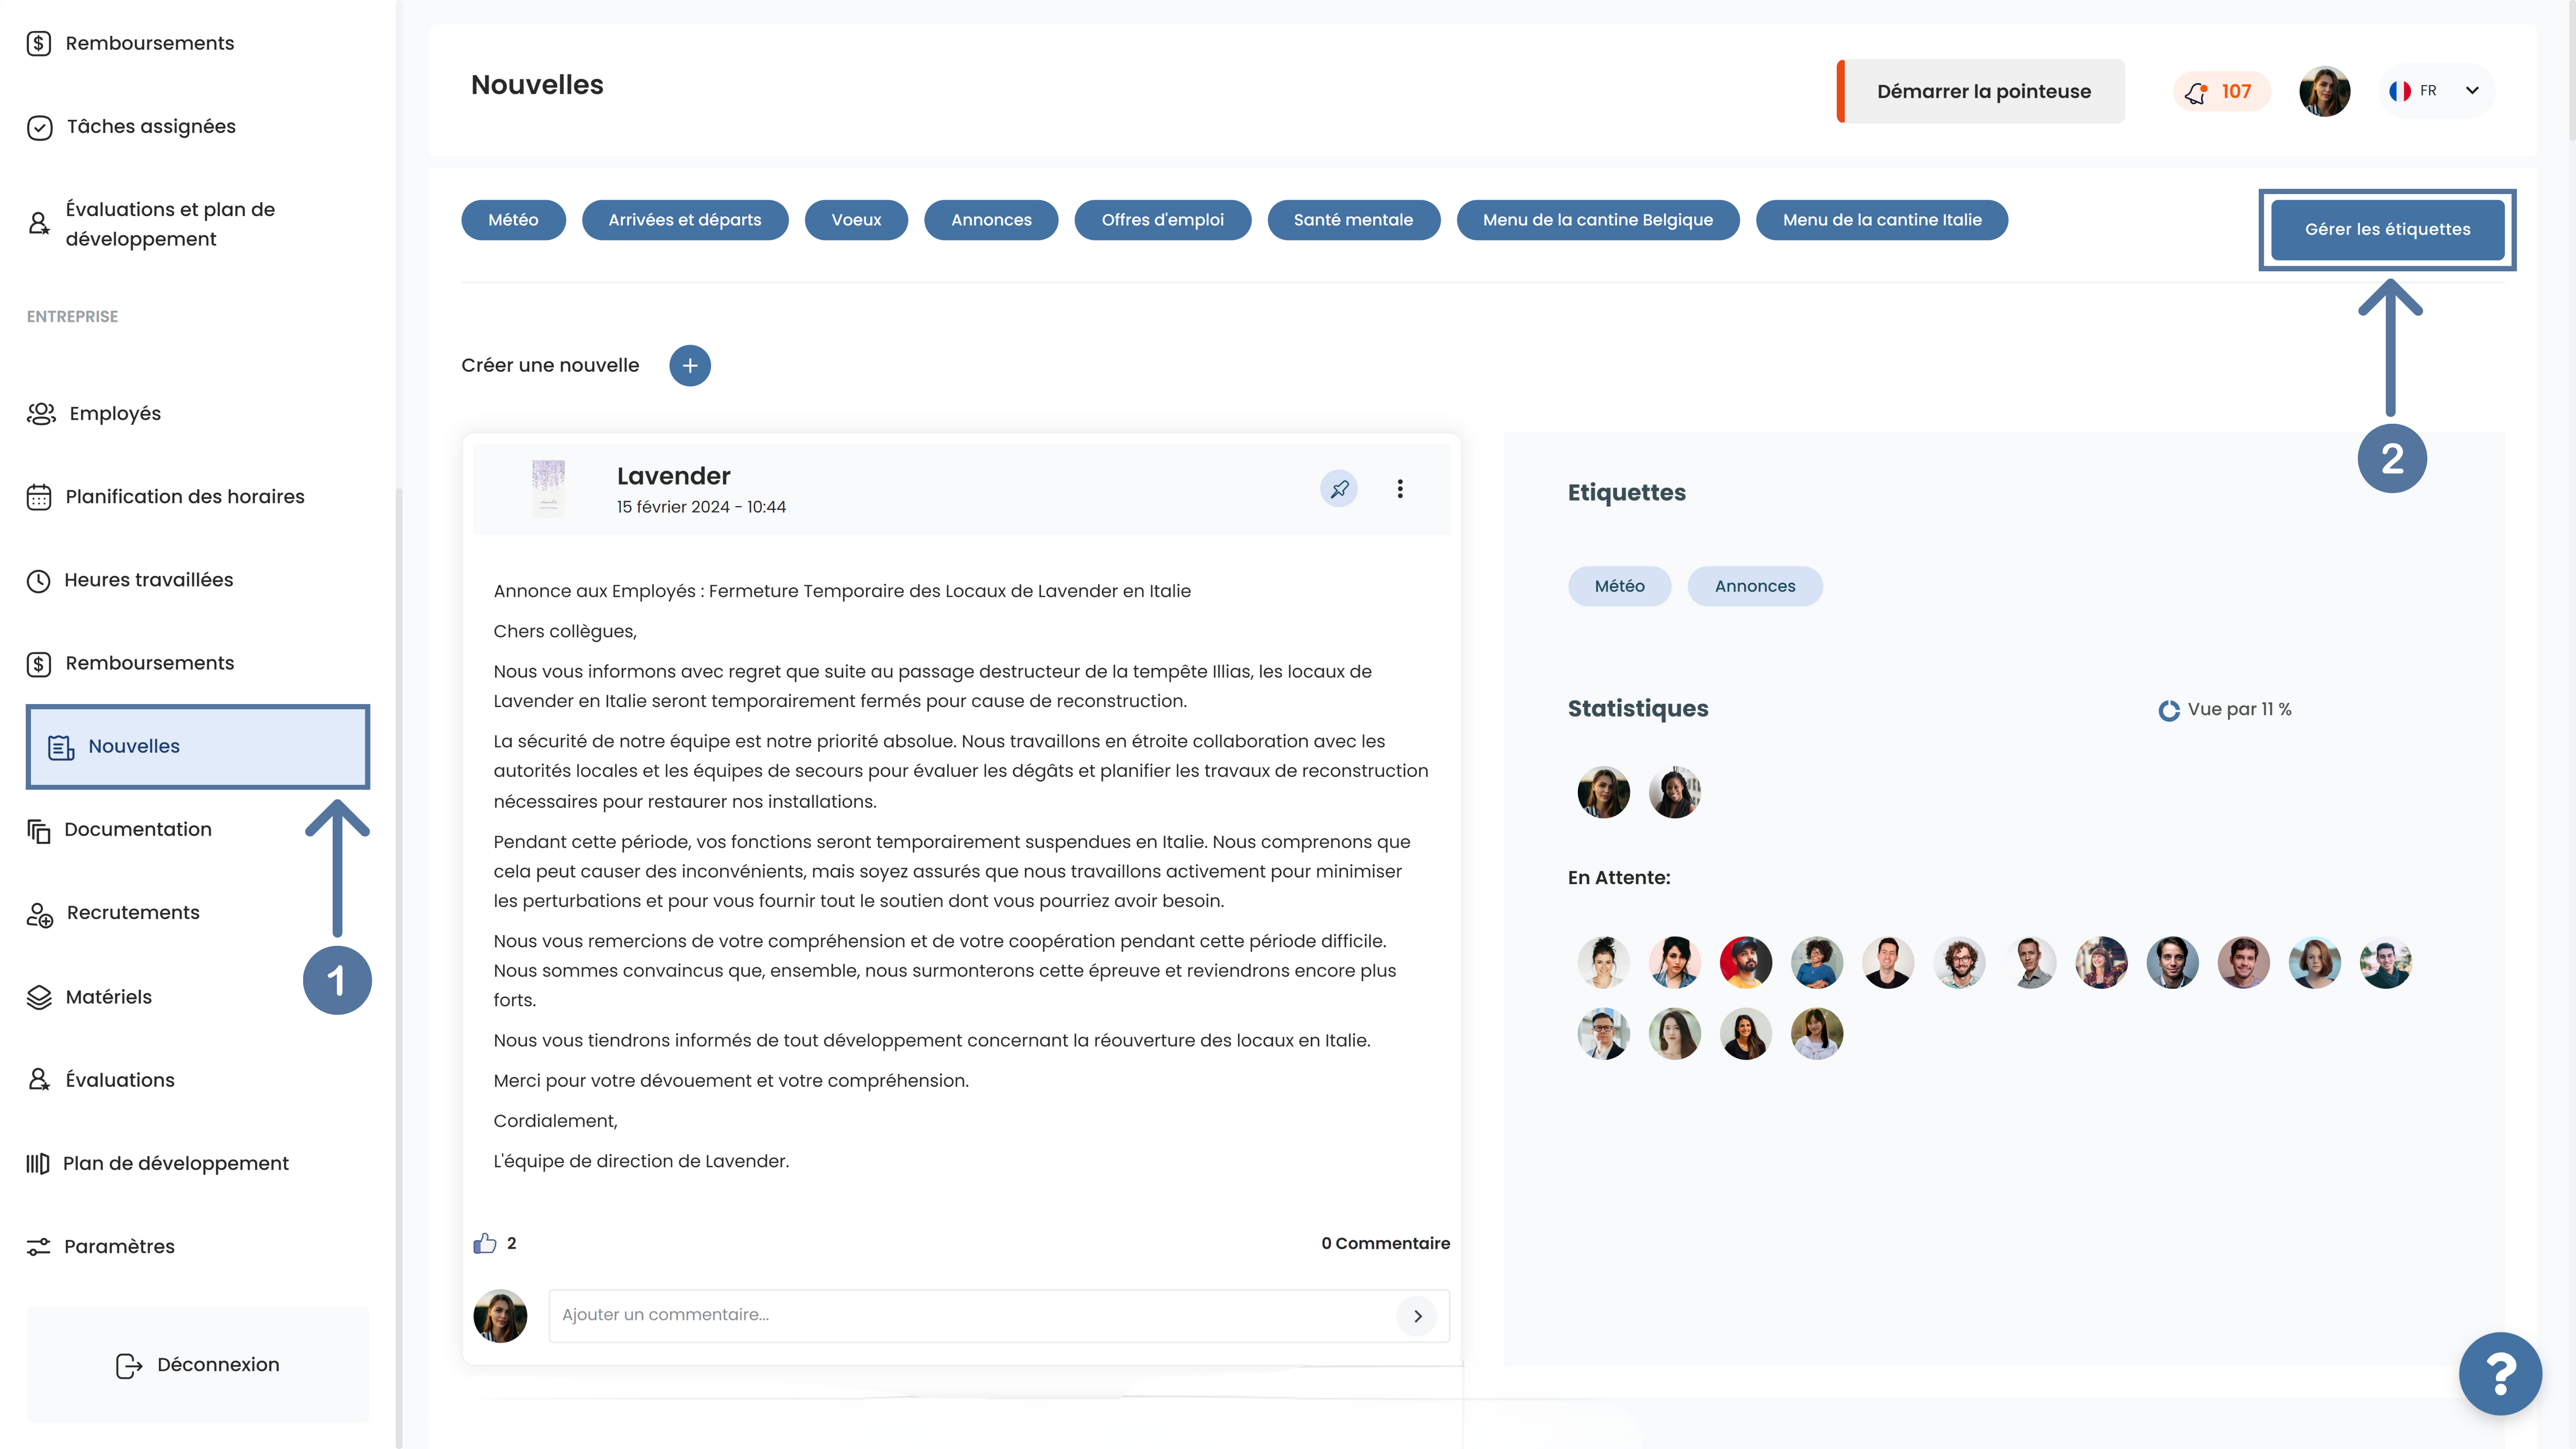
Task: Open Tâches assignées checkmark icon
Action: pos(40,127)
